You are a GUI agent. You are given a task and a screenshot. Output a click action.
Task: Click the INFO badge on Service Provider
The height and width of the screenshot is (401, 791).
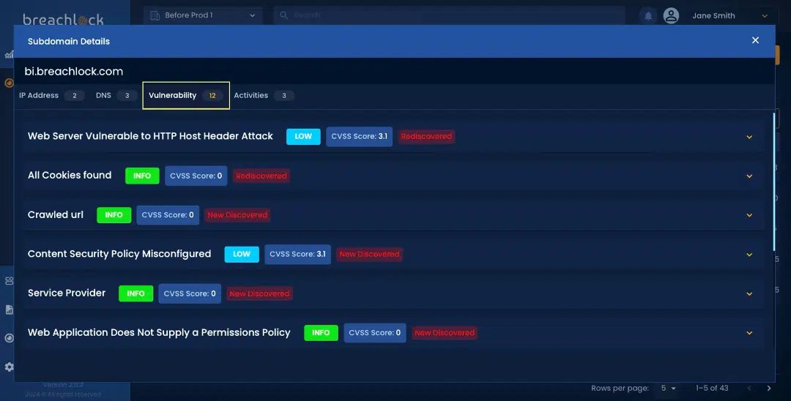pos(135,293)
